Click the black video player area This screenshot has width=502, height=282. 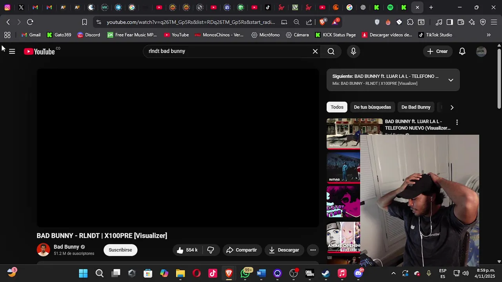pos(178,148)
